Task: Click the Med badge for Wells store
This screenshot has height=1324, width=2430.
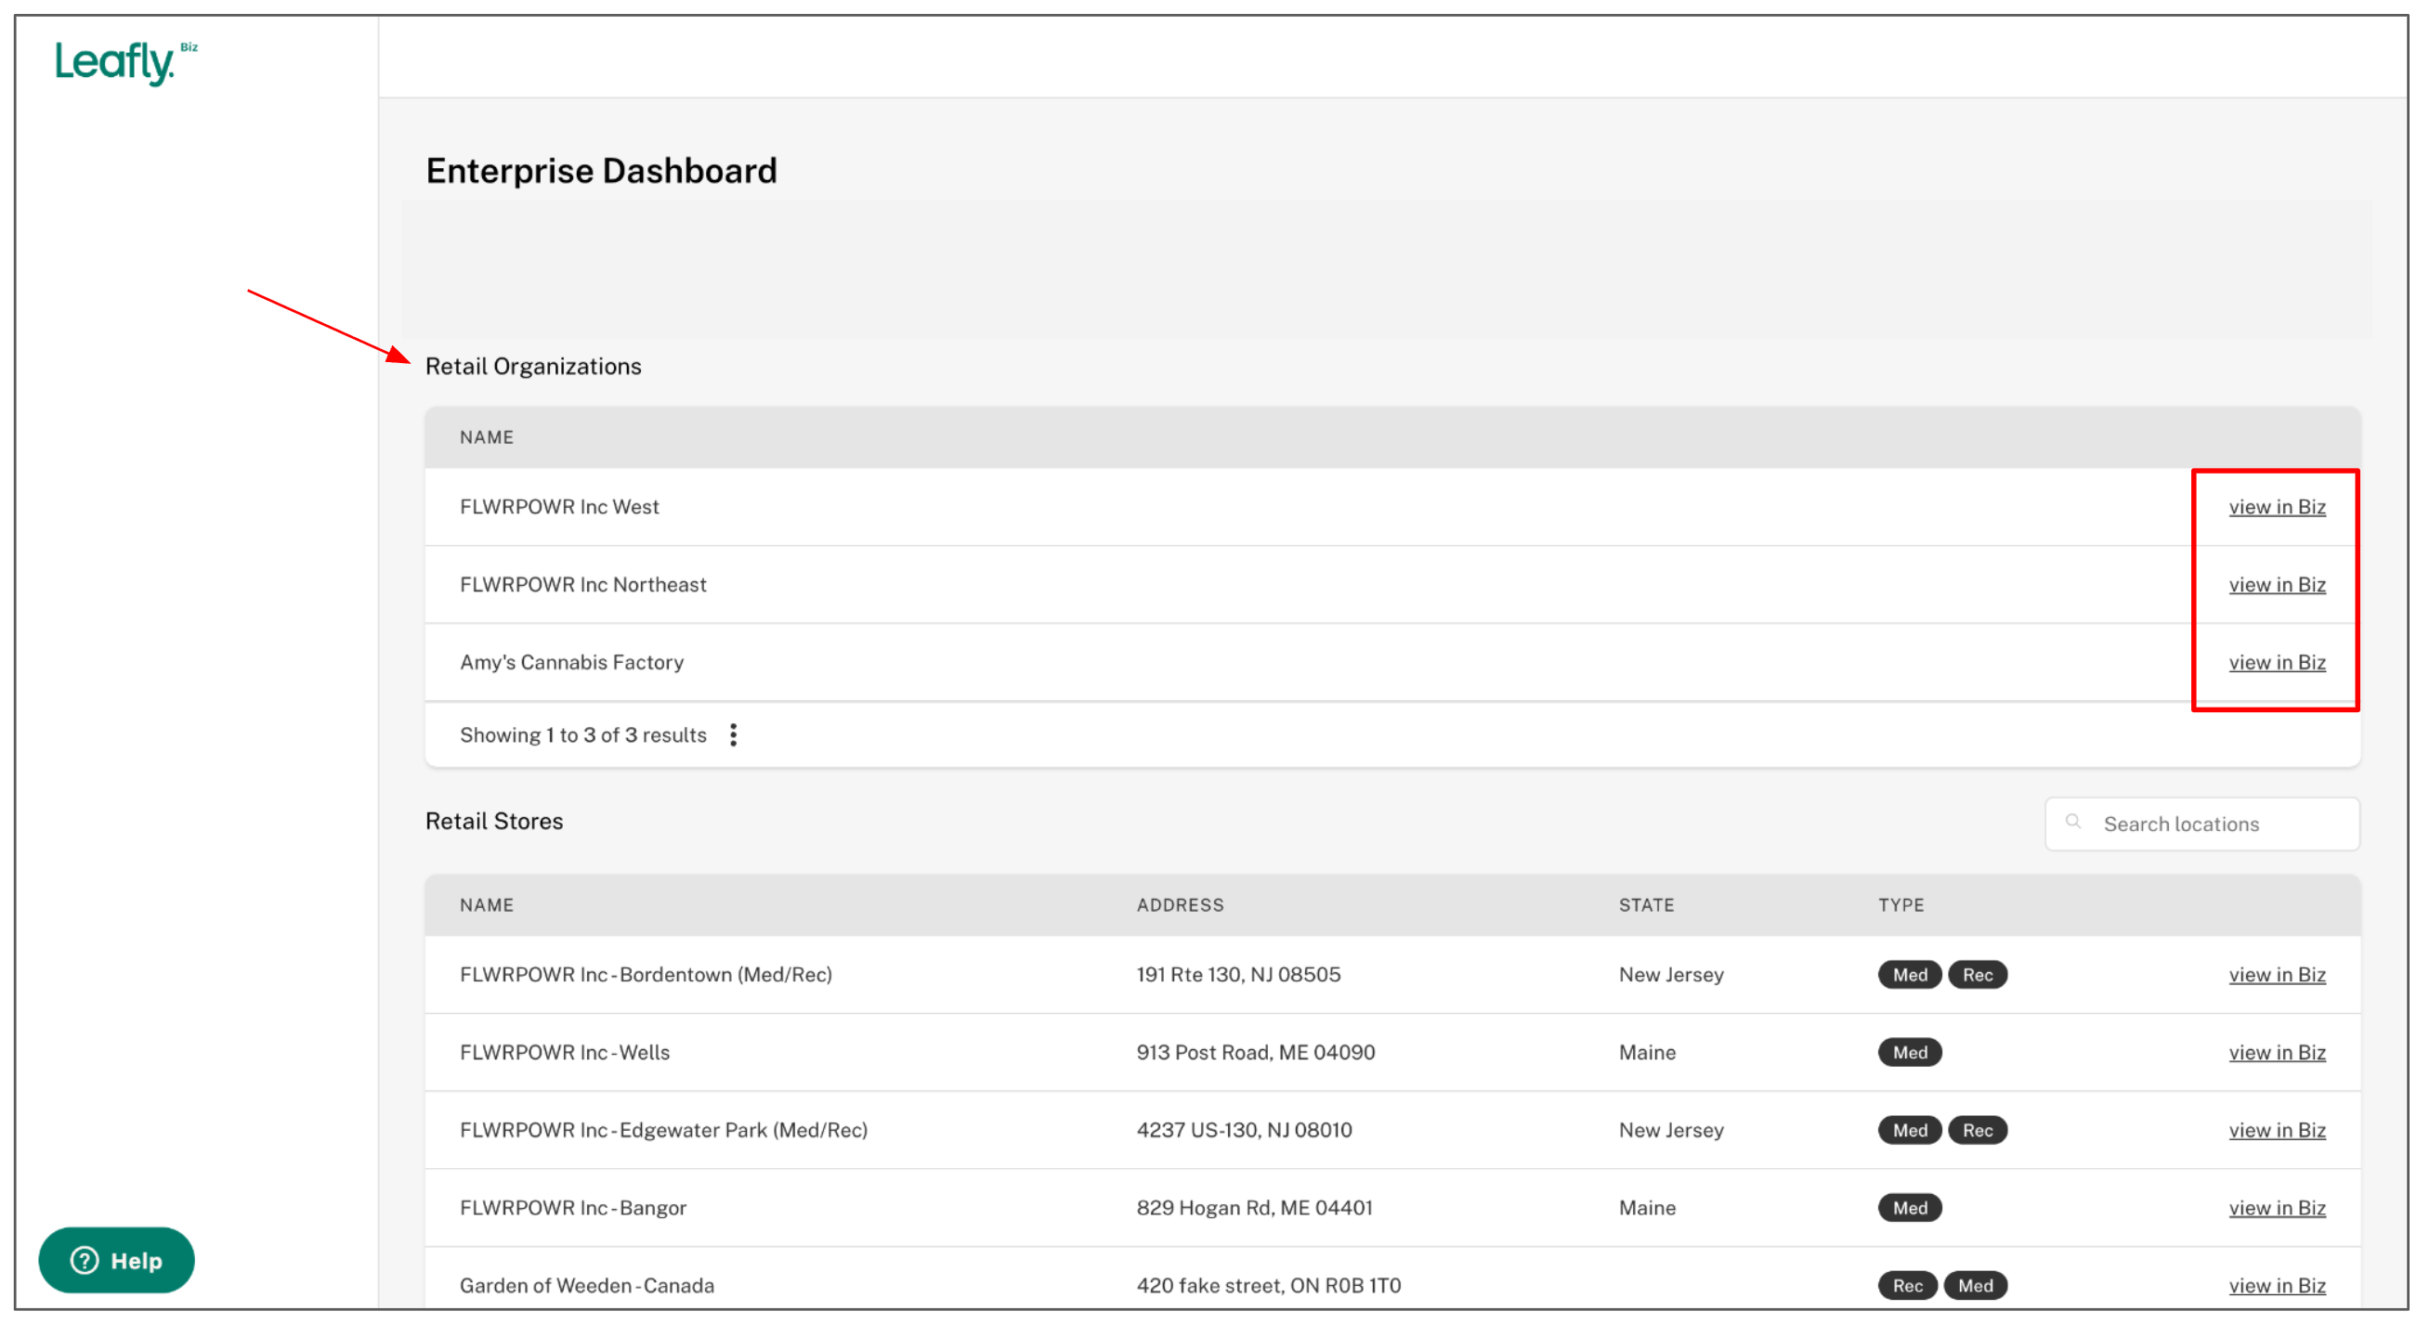Action: point(1908,1052)
